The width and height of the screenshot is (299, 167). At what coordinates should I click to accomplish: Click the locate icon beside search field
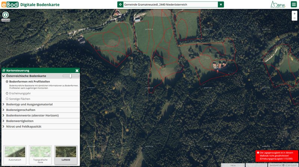(x=120, y=4)
